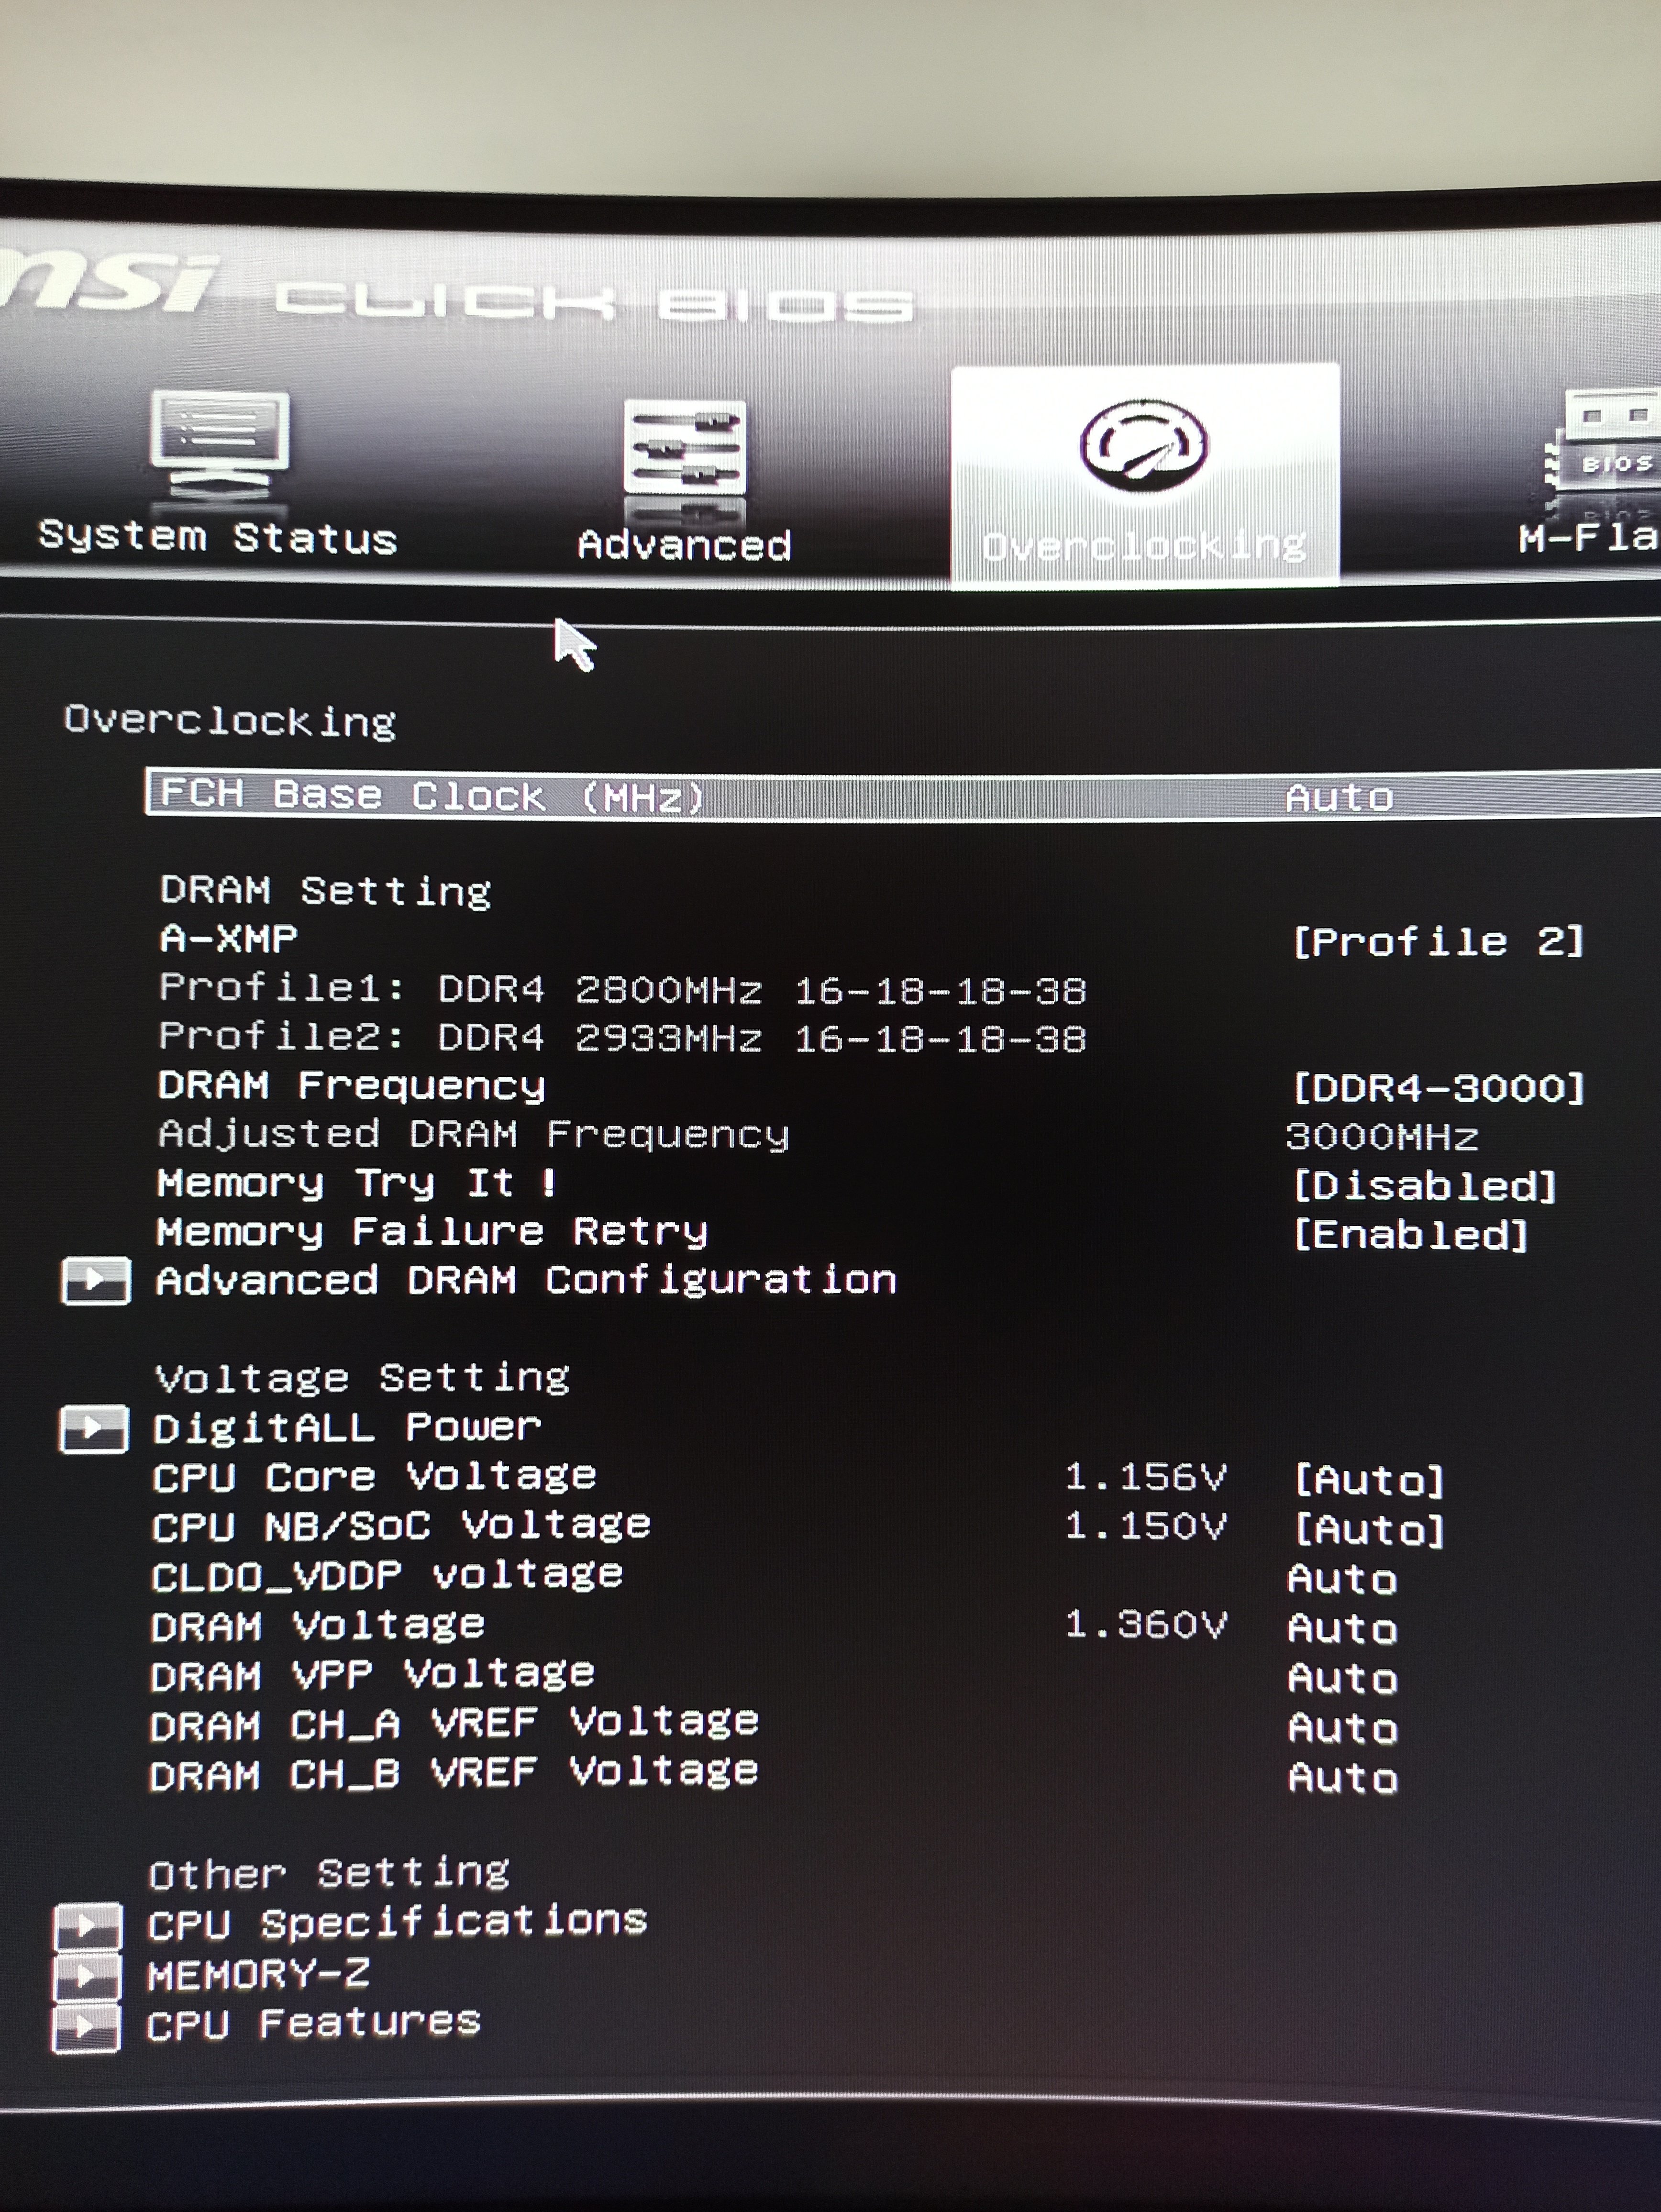
Task: Click arrow icon beside CPU Specifications
Action: pos(88,1925)
